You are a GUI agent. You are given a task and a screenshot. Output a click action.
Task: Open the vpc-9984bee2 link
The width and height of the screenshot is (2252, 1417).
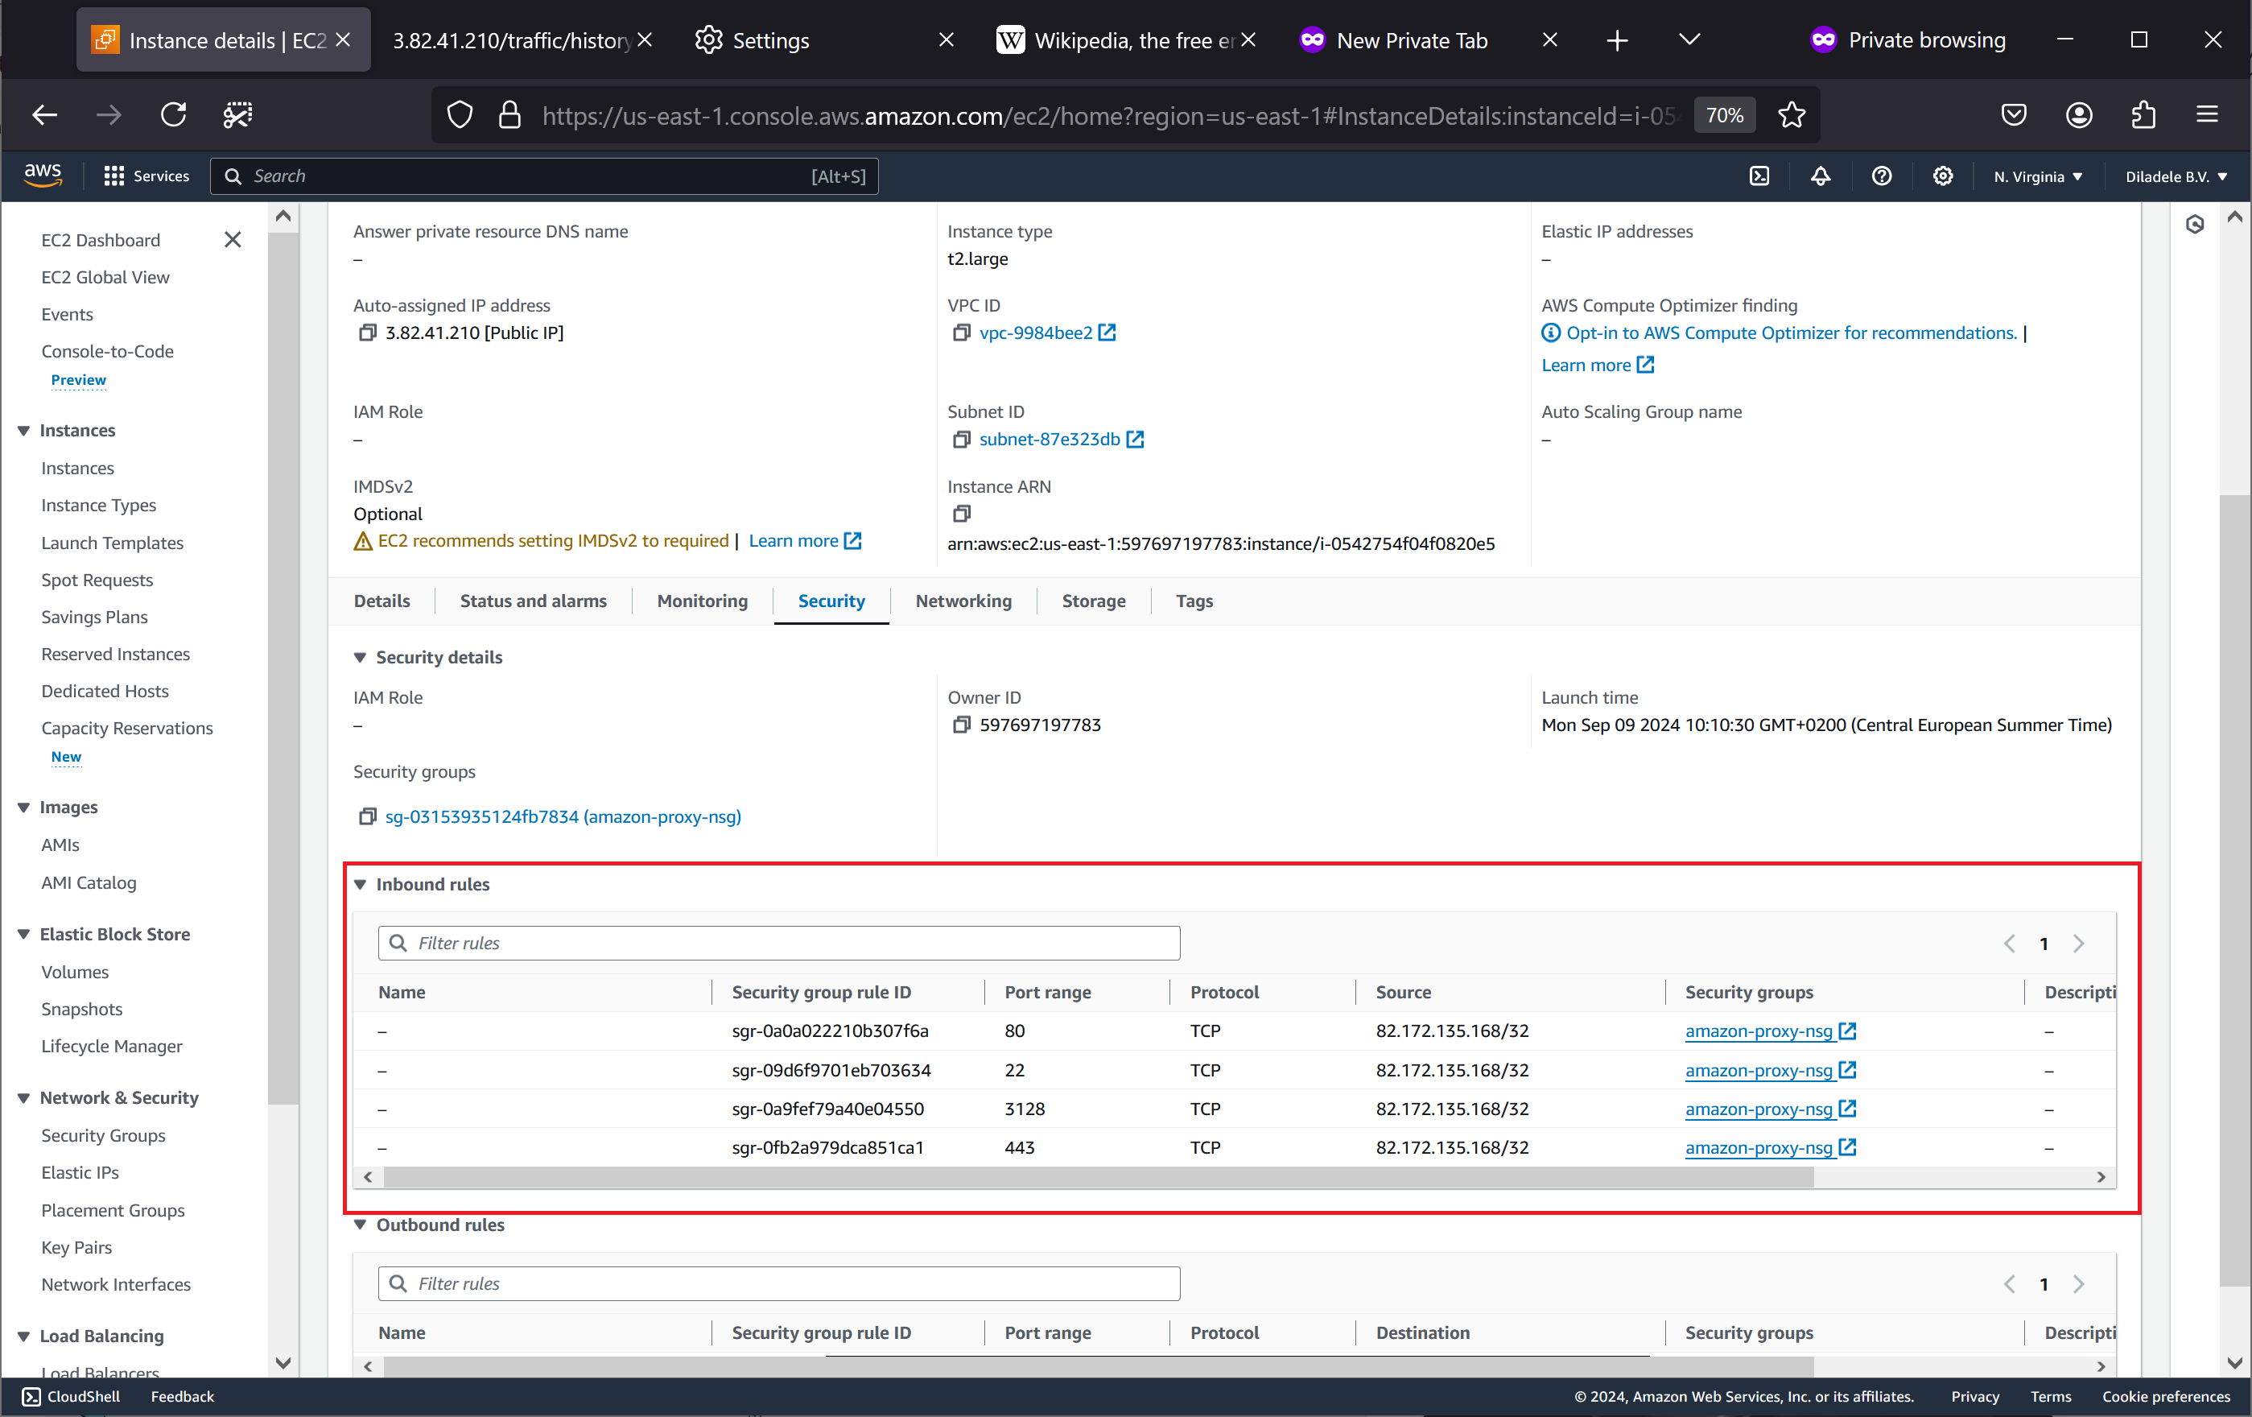pyautogui.click(x=1035, y=333)
